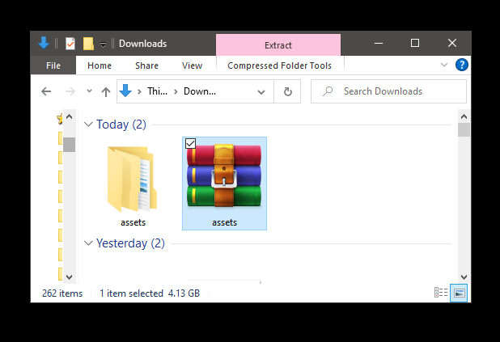
Task: Collapse the Today group
Action: tap(88, 125)
